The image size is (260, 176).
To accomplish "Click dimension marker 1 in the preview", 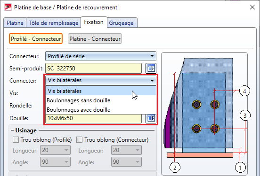I will [240, 168].
